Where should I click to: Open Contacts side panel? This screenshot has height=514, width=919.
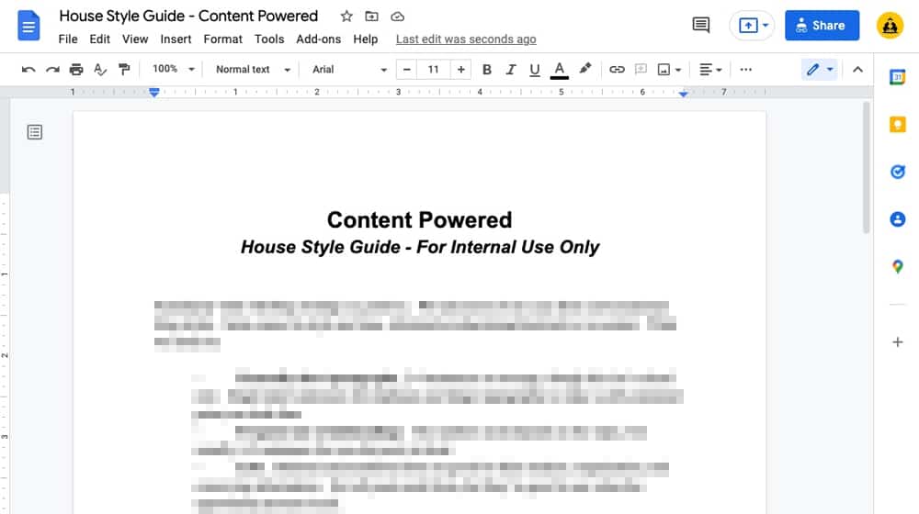tap(897, 219)
